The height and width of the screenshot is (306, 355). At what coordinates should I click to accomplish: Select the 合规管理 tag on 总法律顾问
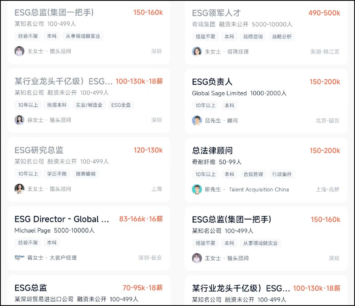point(253,174)
